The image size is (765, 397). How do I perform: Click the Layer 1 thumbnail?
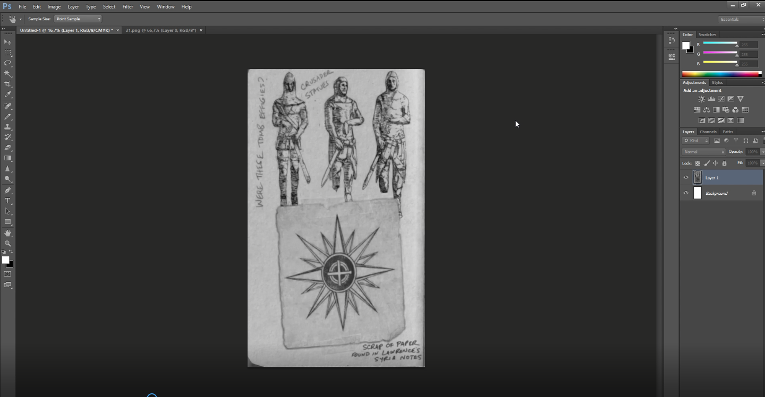click(x=697, y=177)
